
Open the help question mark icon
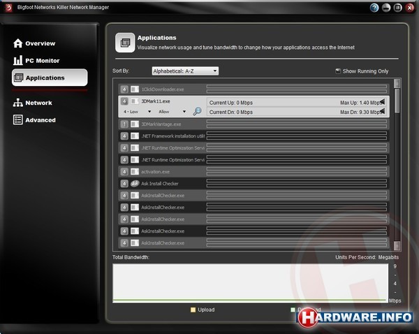coord(374,8)
